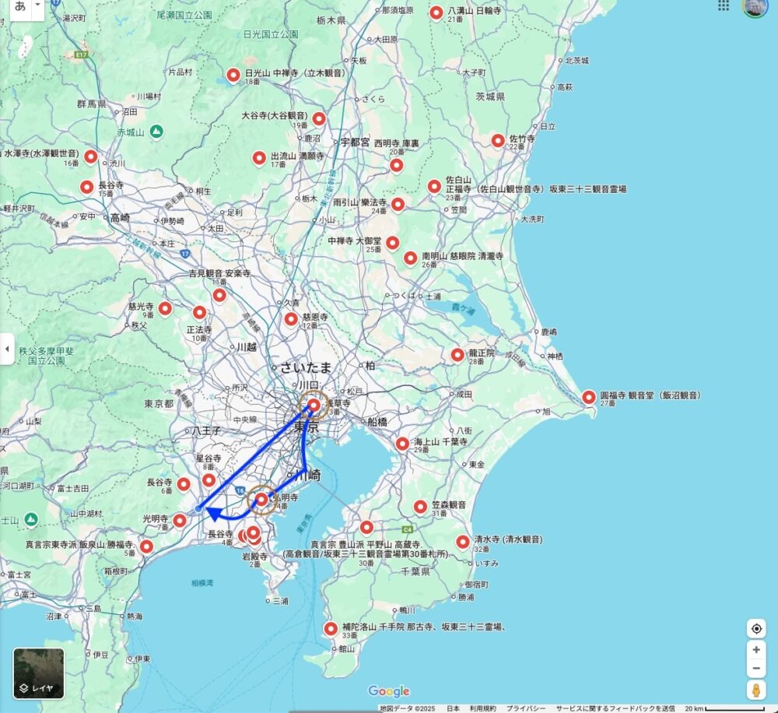Open the 光明寺 7番 marker
Image resolution: width=778 pixels, height=713 pixels.
180,521
